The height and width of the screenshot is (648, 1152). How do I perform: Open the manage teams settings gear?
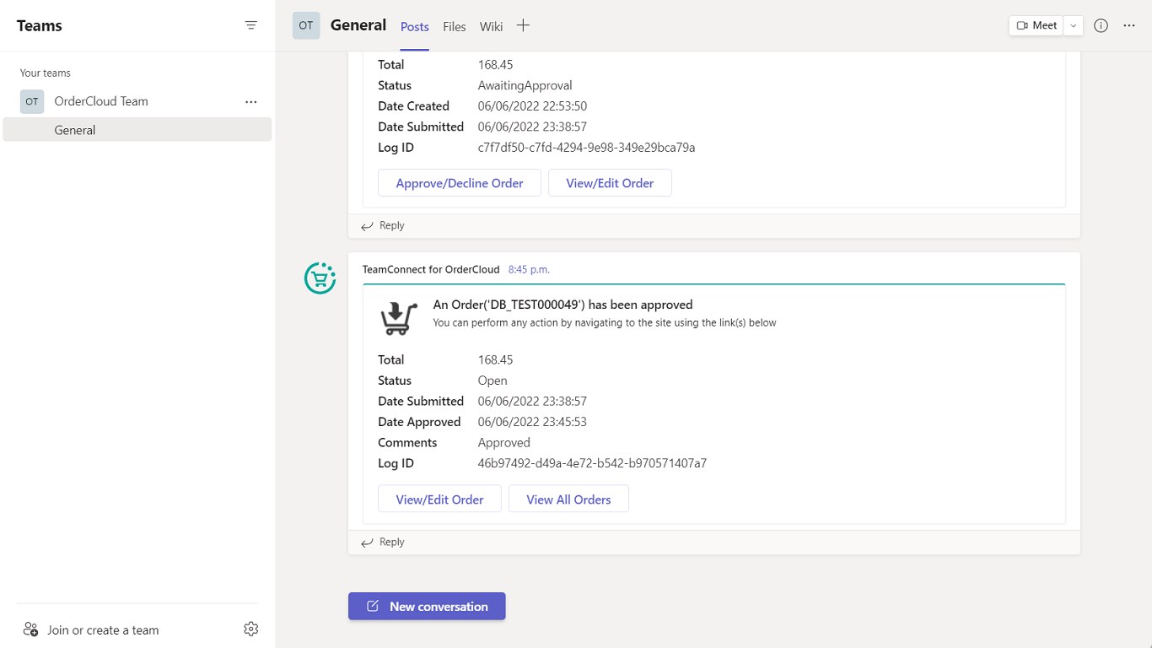(250, 629)
